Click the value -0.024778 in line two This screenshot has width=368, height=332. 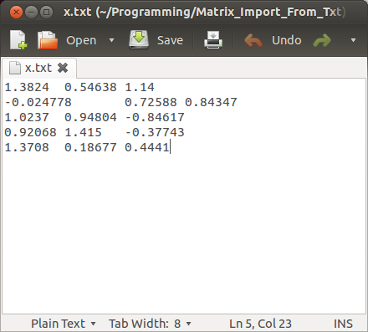pos(38,102)
